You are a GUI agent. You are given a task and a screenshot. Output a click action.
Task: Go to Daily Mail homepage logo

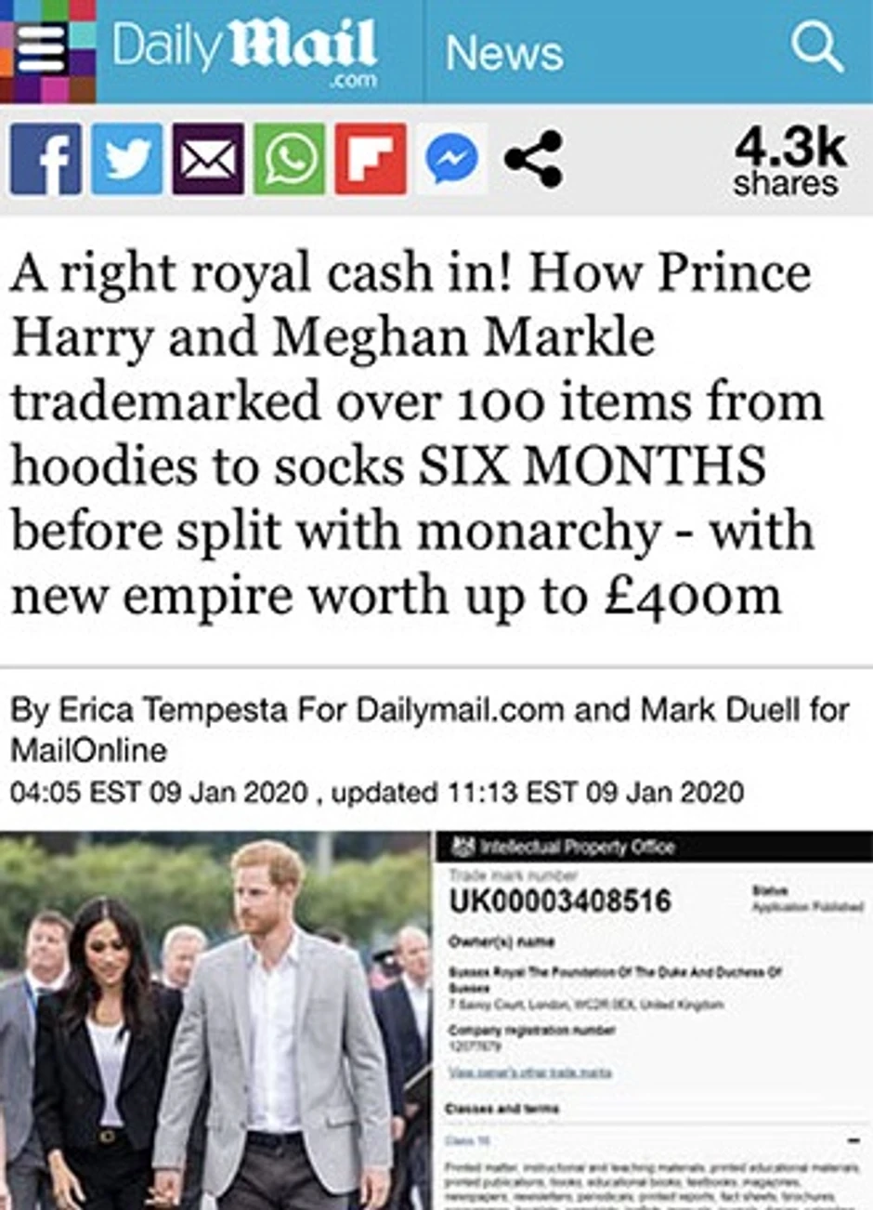click(x=245, y=51)
